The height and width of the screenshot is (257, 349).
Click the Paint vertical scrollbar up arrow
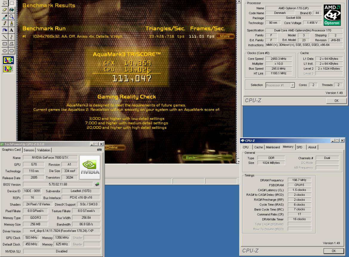(x=239, y=1)
